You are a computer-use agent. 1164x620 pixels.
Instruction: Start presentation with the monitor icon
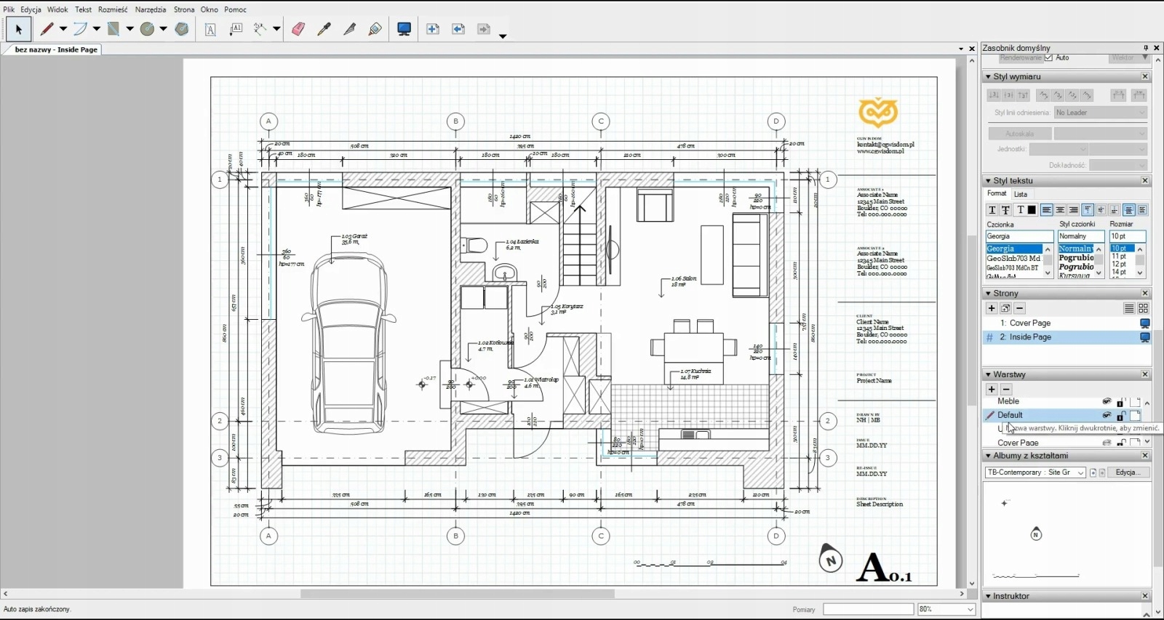(404, 29)
